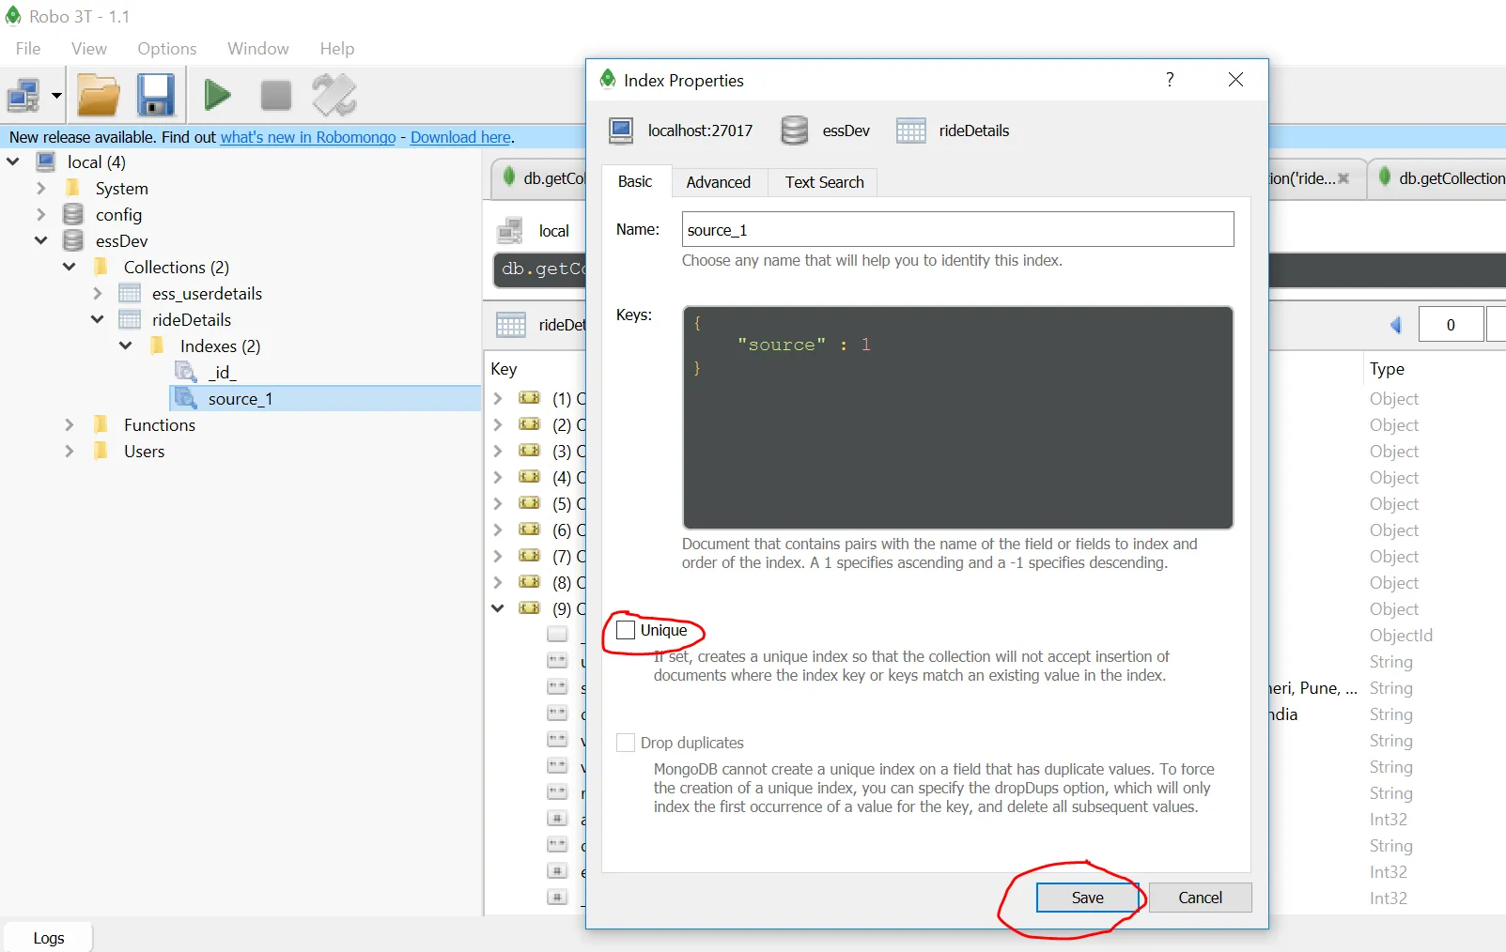The image size is (1506, 952).
Task: Save the index properties
Action: 1087,898
